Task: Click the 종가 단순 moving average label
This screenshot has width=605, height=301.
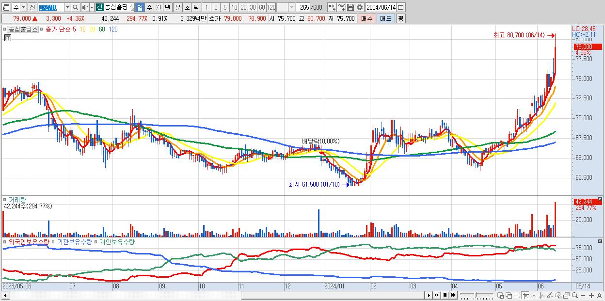Action: coord(58,29)
